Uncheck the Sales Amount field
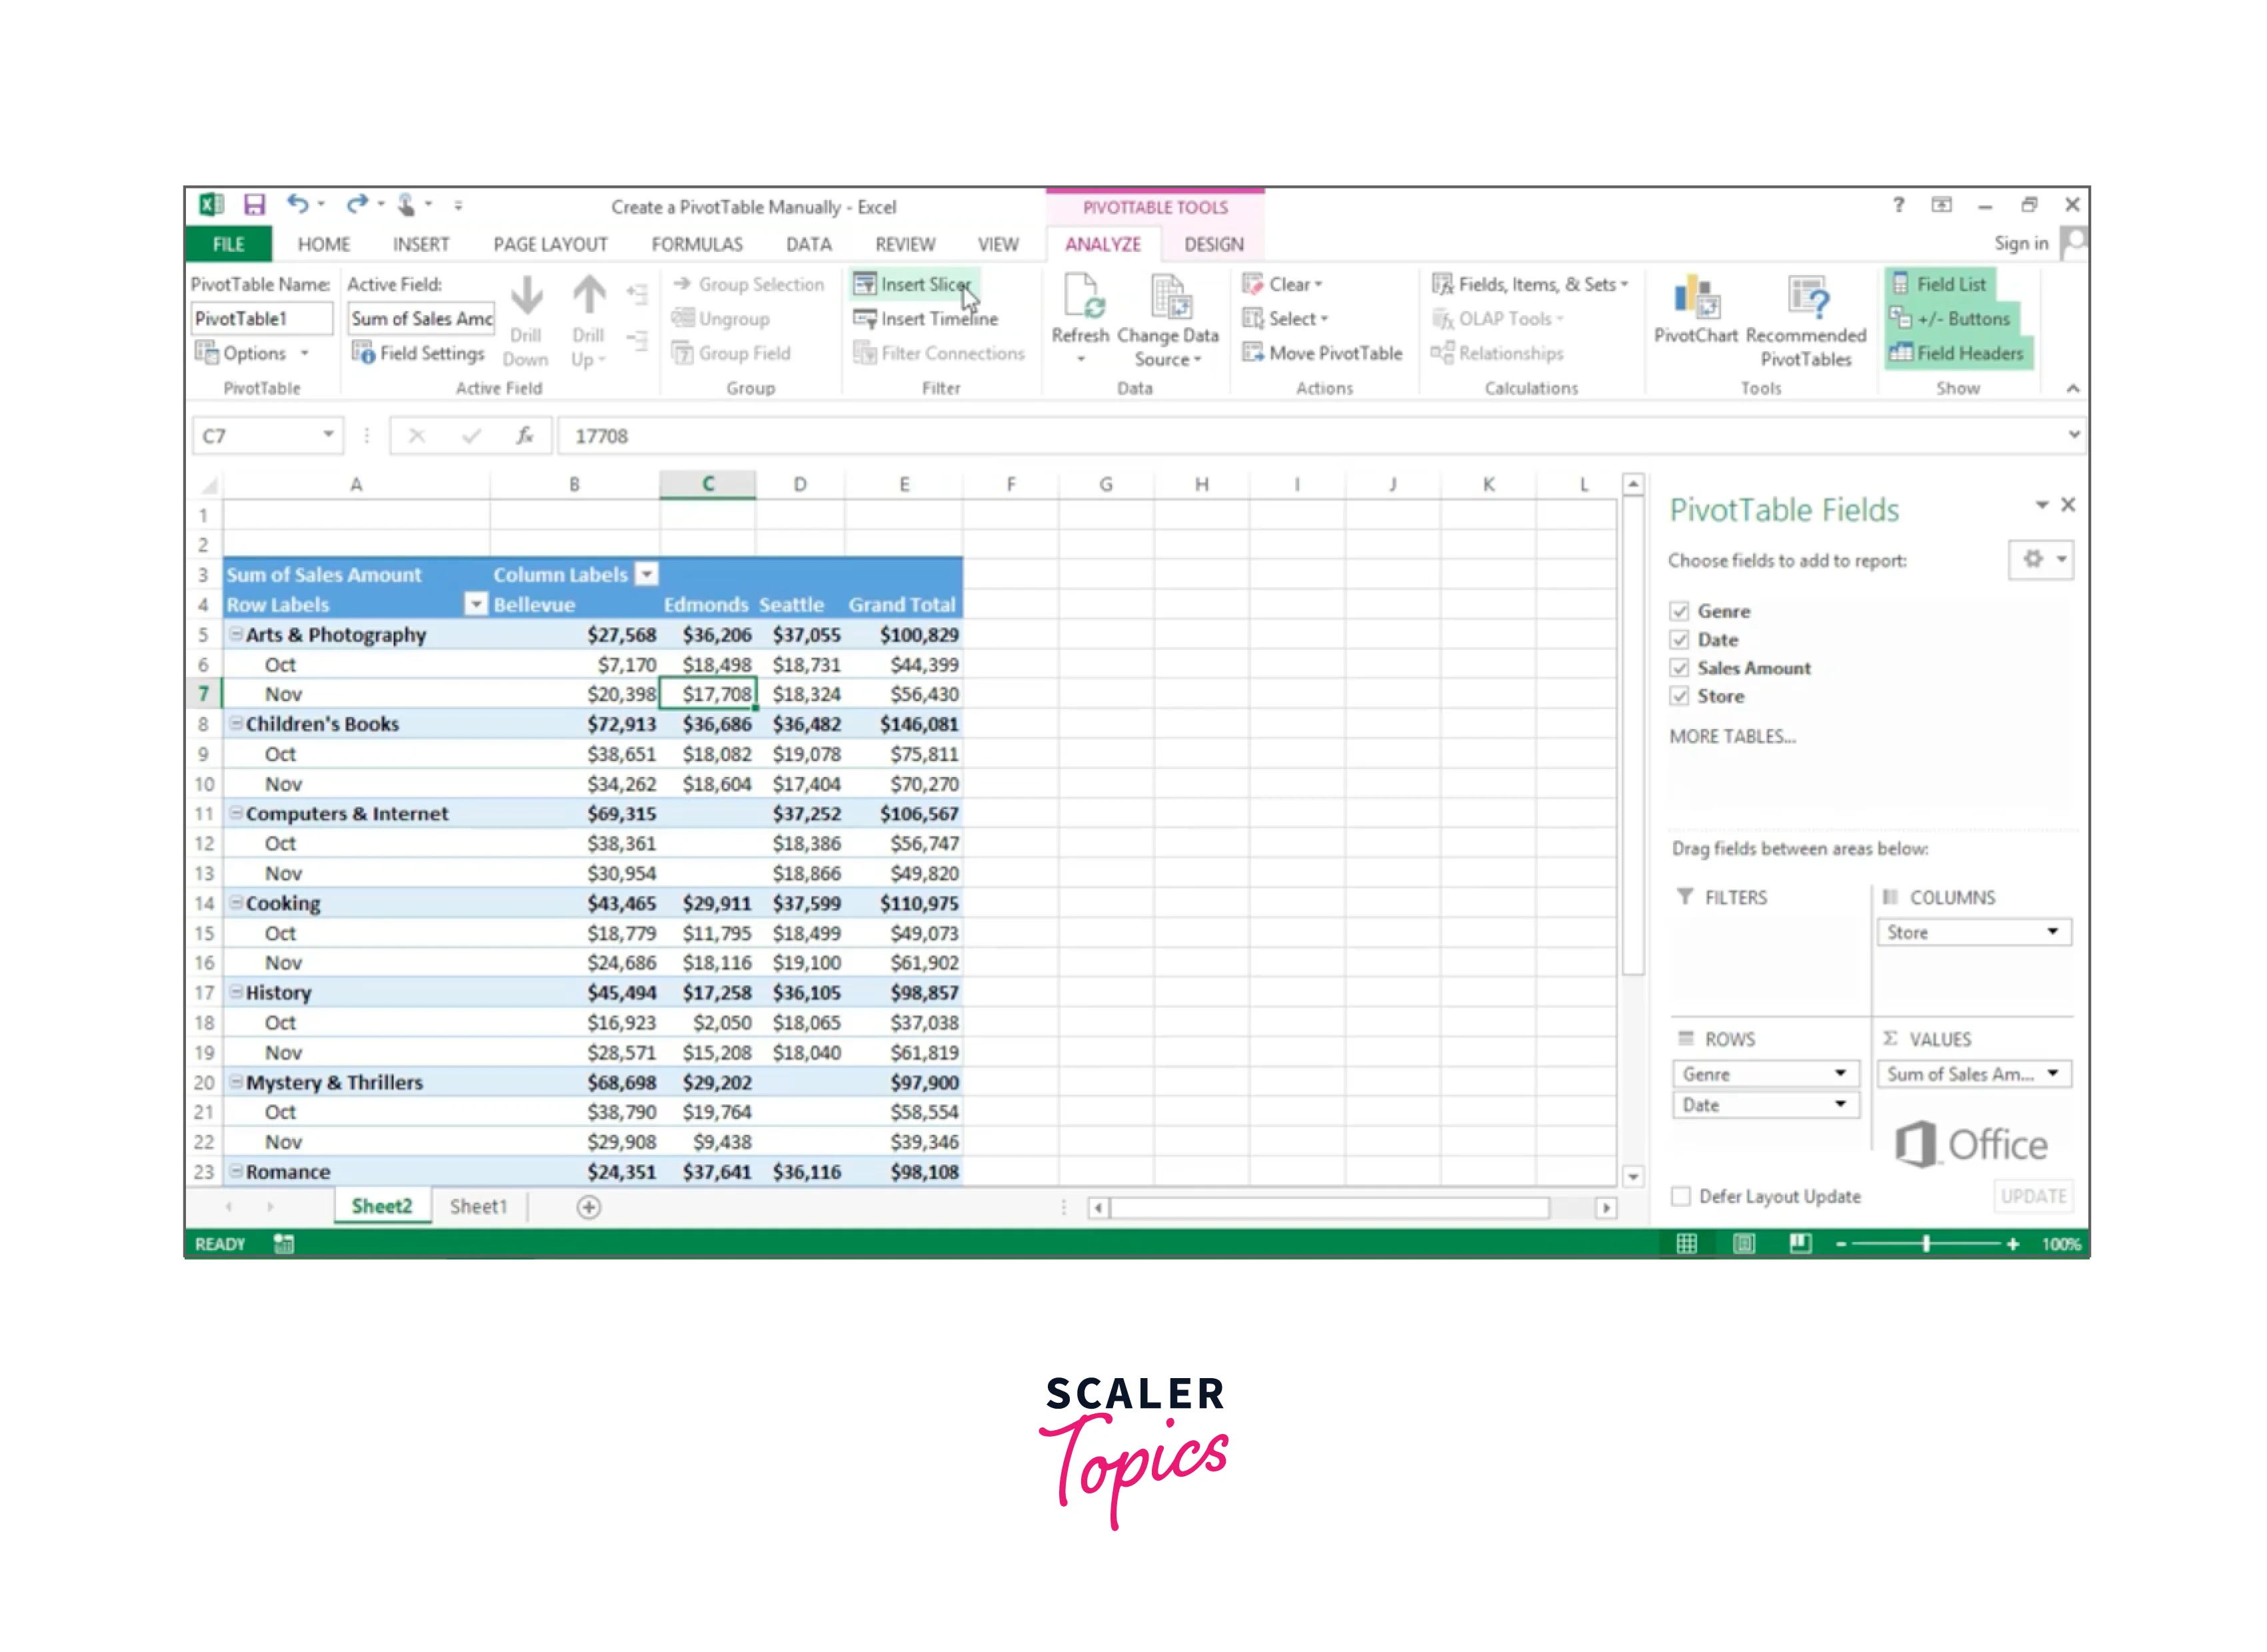 pos(1680,668)
